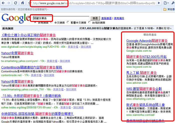Image resolution: width=175 pixels, height=123 pixels.
Task: Open the 馬上了解 關鍵字 廣告 sponsored link
Action: [141, 73]
